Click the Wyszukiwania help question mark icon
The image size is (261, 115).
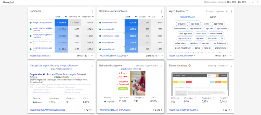tap(187, 11)
